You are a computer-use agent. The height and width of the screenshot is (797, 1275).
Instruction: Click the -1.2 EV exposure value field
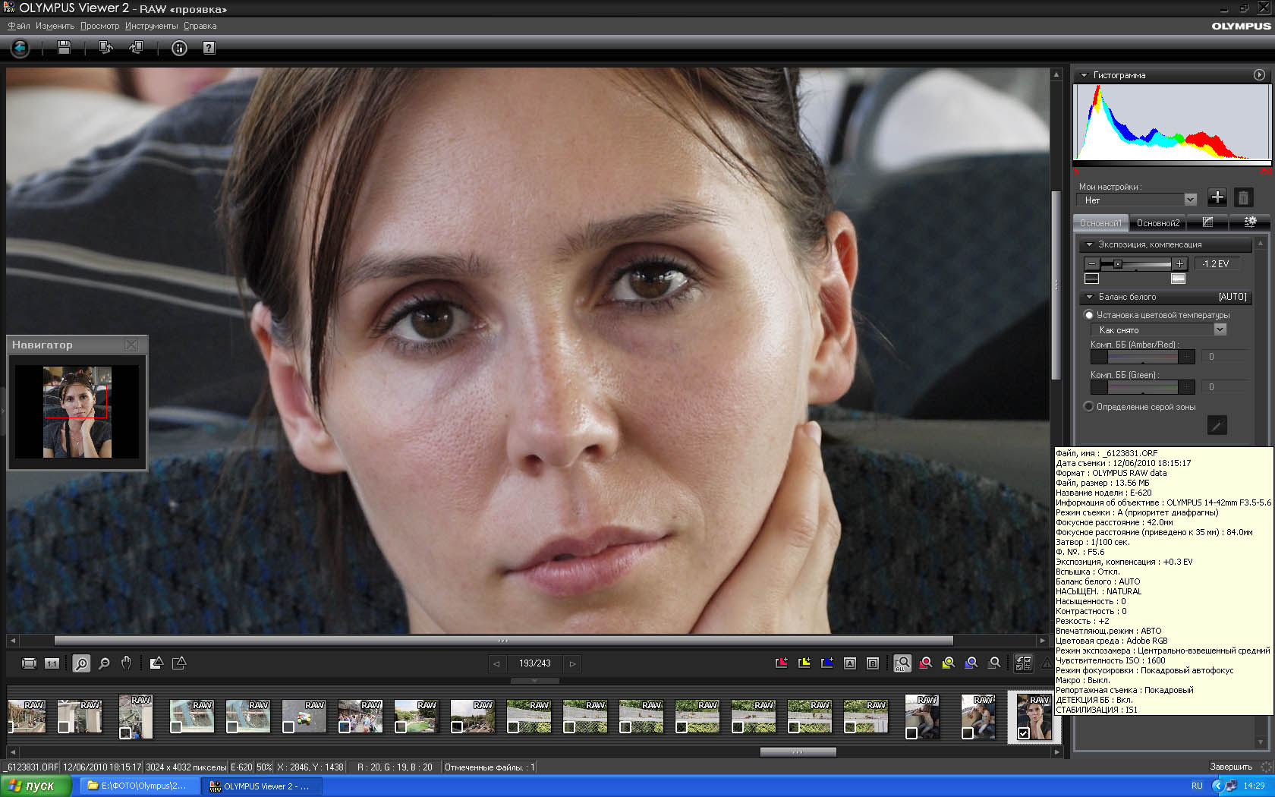pyautogui.click(x=1217, y=263)
